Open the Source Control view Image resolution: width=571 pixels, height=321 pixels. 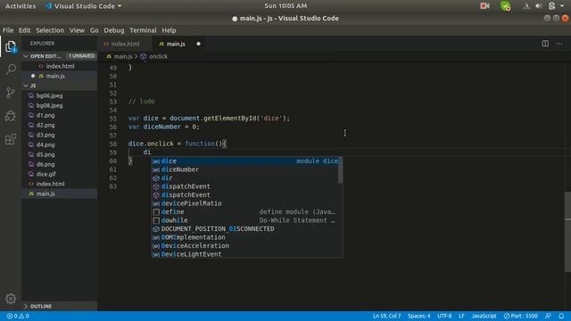[x=11, y=93]
